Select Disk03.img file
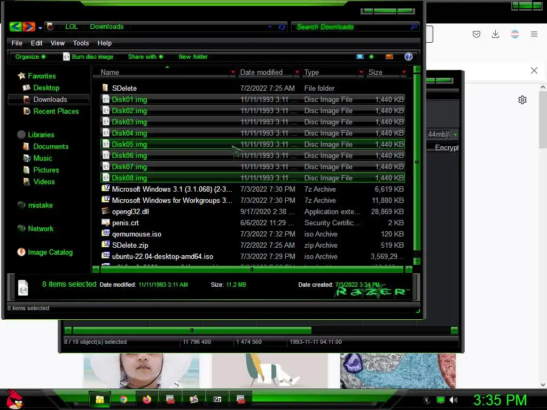 coord(253,122)
